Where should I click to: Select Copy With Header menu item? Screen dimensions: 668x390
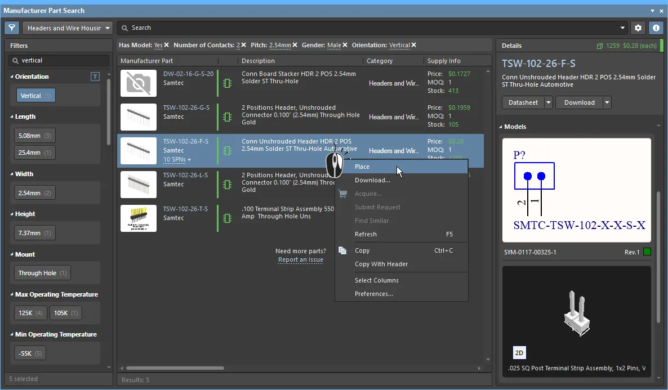coord(402,264)
